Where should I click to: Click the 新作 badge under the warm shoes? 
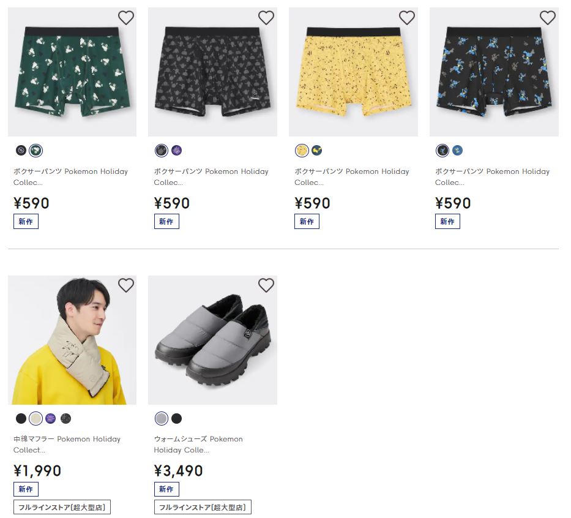(x=166, y=489)
